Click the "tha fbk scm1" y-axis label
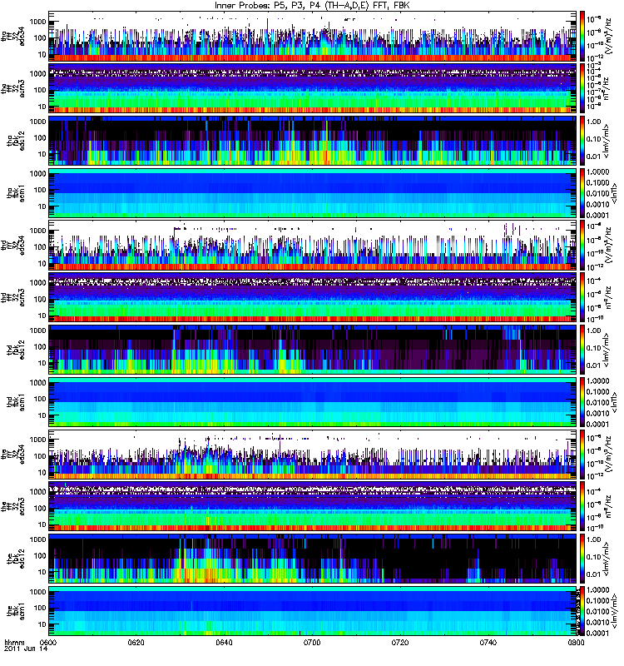The image size is (624, 666). [x=16, y=193]
